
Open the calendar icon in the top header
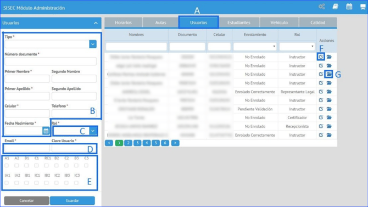(x=349, y=7)
